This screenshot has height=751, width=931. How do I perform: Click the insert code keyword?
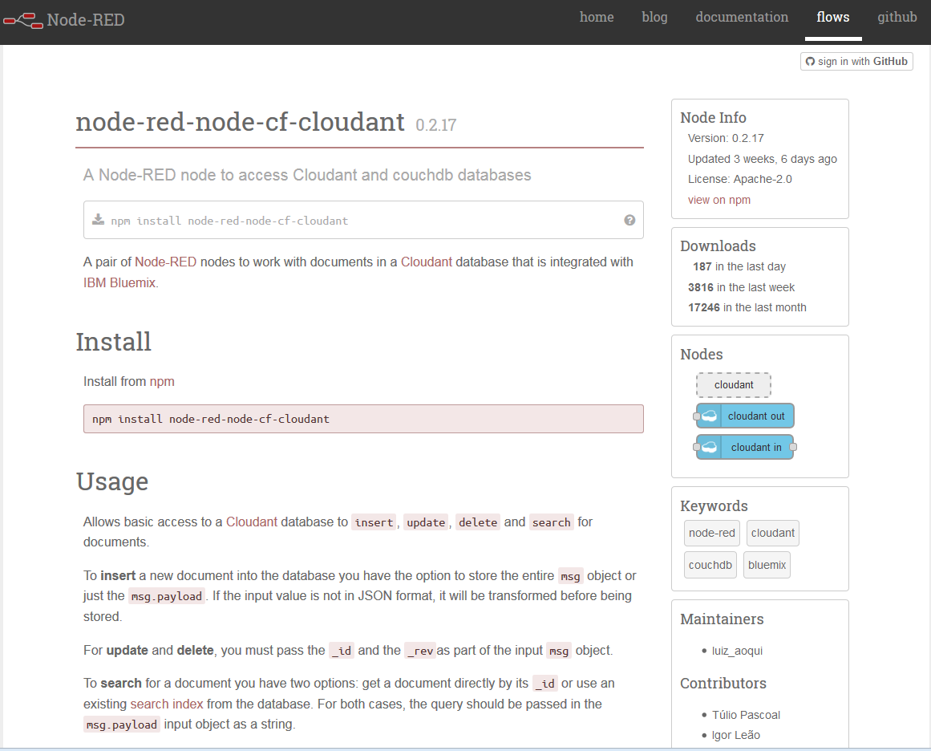(x=374, y=522)
